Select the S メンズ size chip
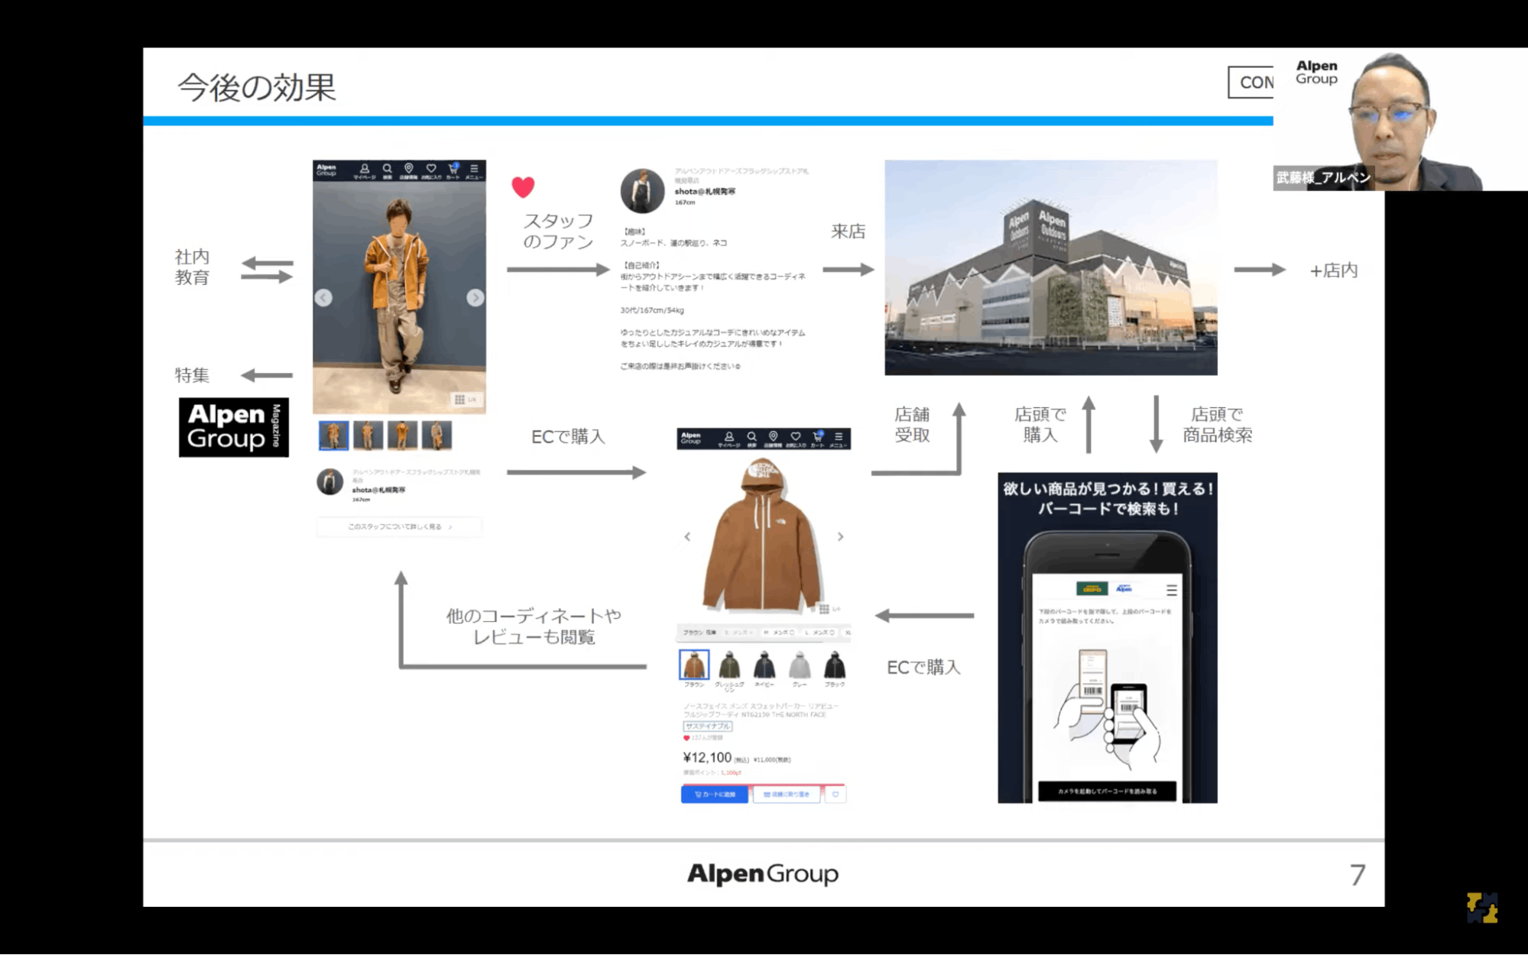This screenshot has width=1528, height=955. click(x=738, y=633)
